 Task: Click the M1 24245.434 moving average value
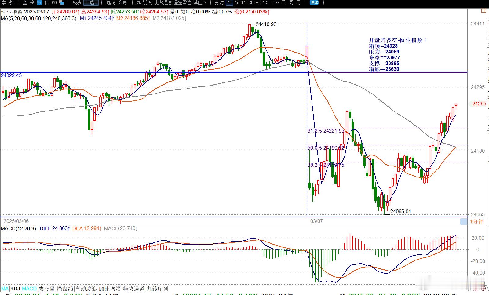[x=97, y=18]
